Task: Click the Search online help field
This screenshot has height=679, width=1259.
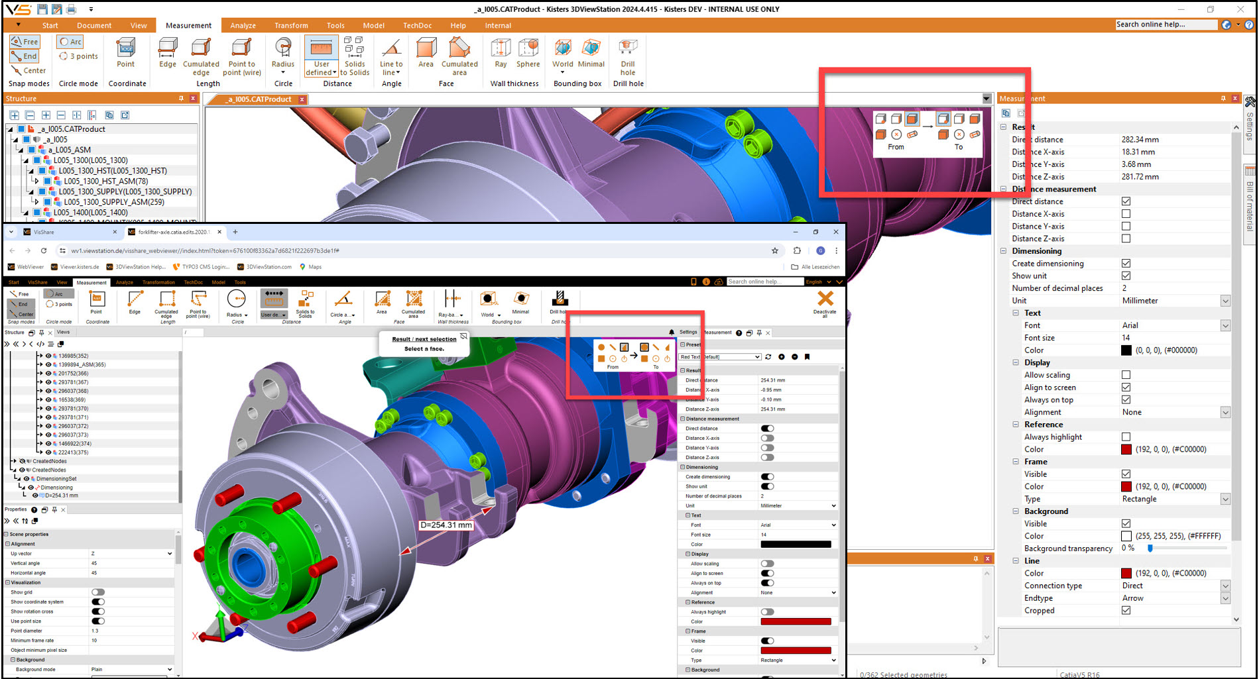Action: pyautogui.click(x=1166, y=25)
